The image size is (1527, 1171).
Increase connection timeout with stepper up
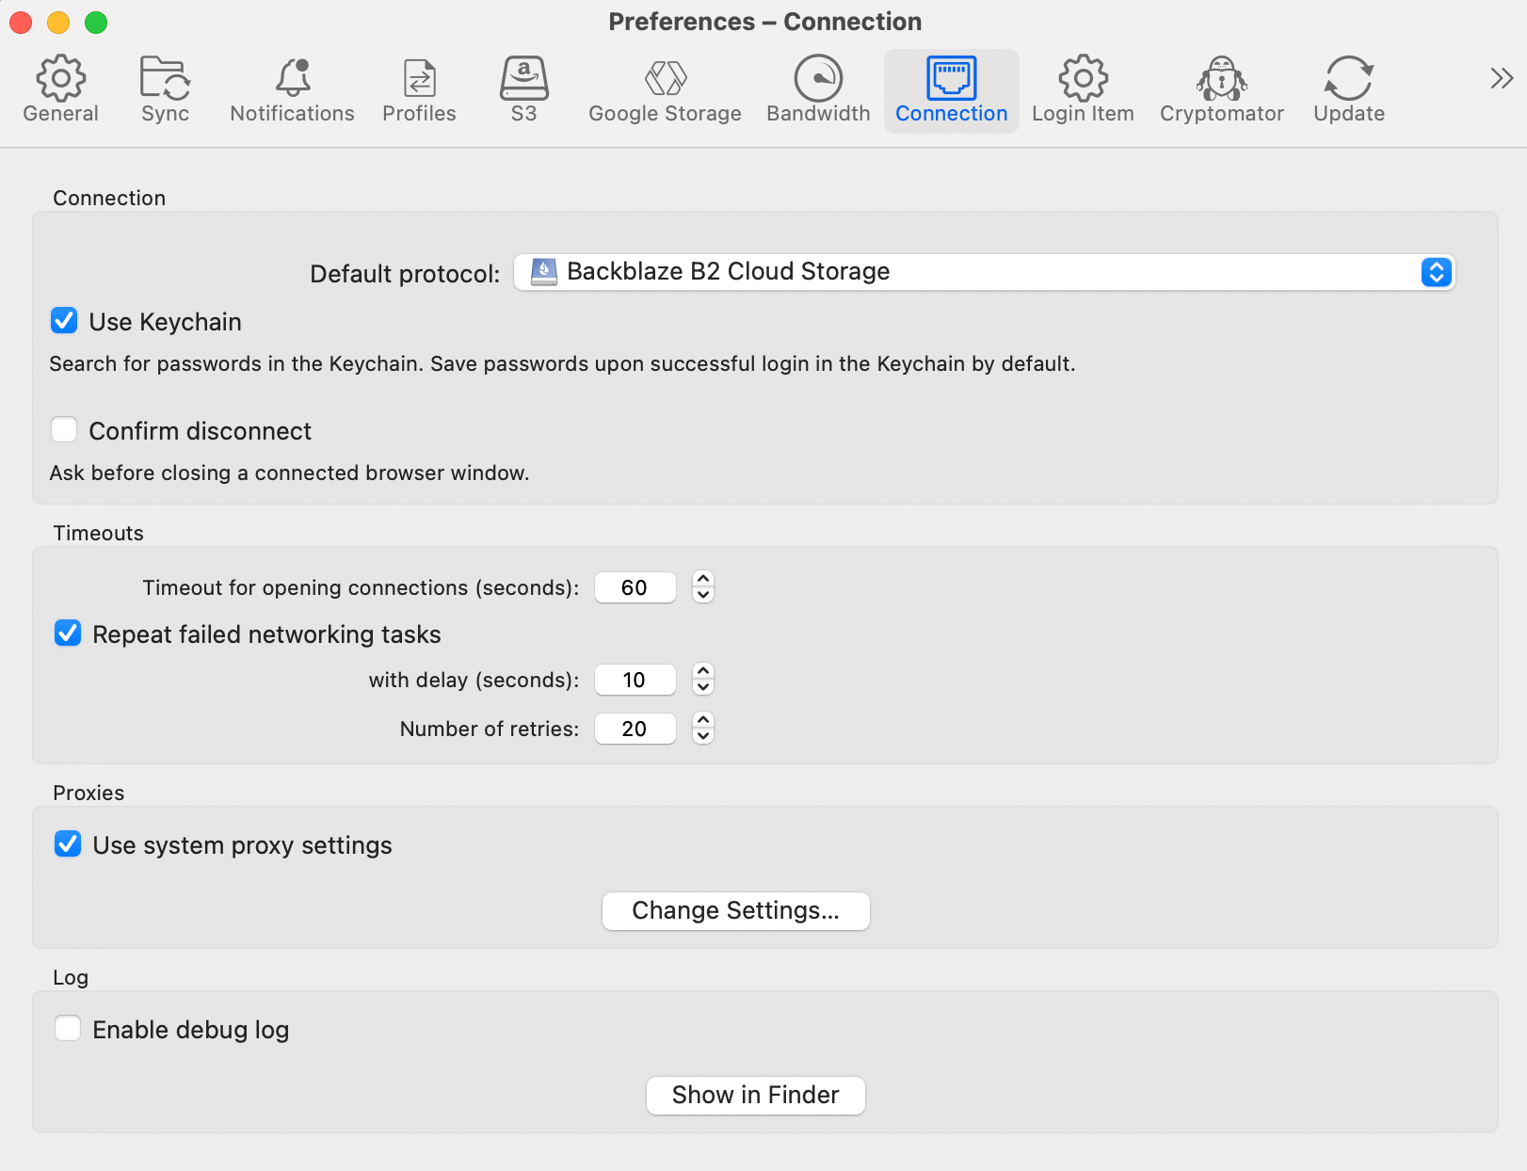coord(703,579)
